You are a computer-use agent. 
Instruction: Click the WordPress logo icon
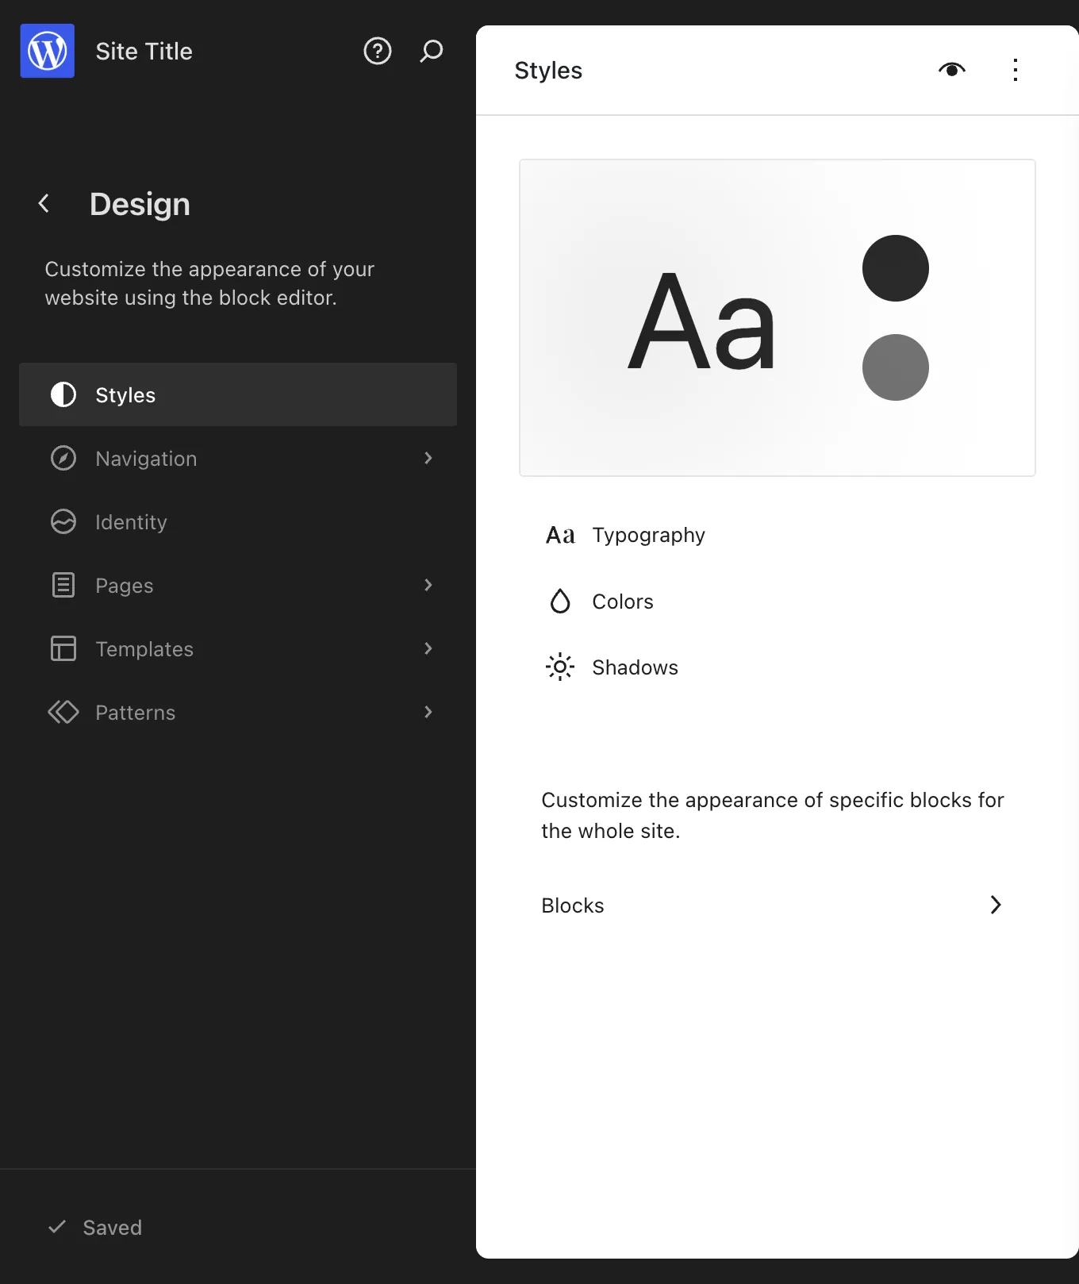tap(48, 51)
